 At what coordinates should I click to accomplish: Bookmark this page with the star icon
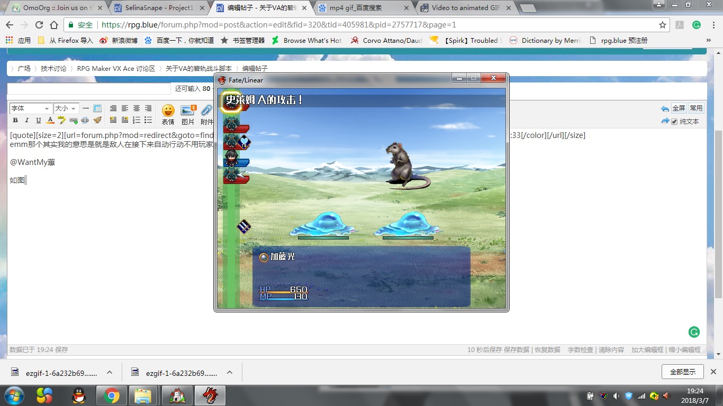[663, 25]
